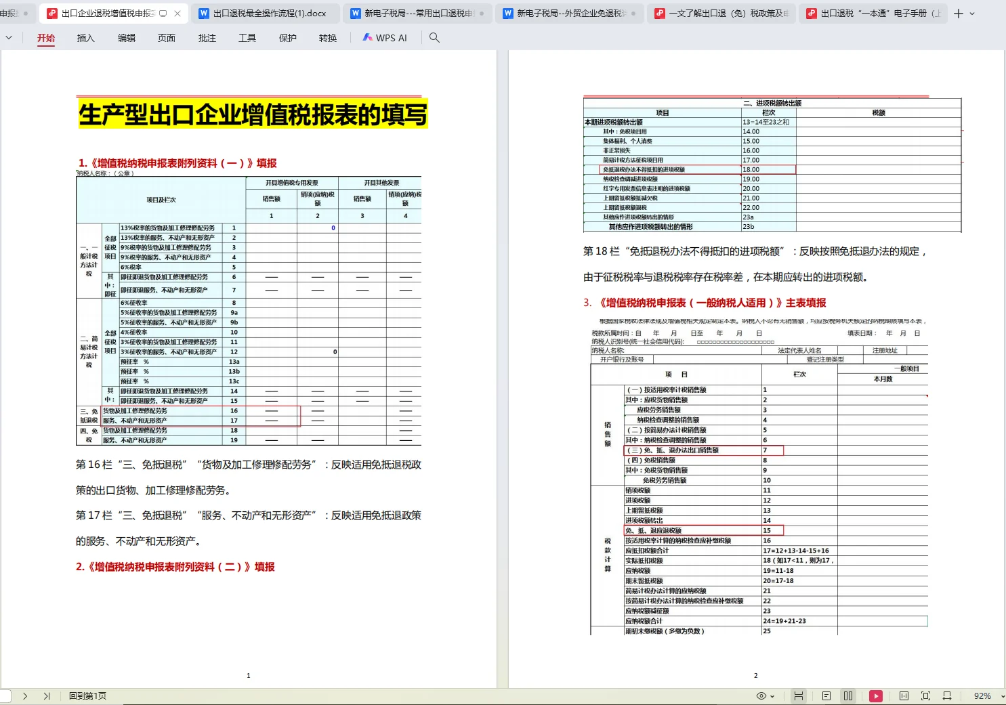Switch to the 批注 ribbon tab
The width and height of the screenshot is (1006, 705).
click(207, 38)
